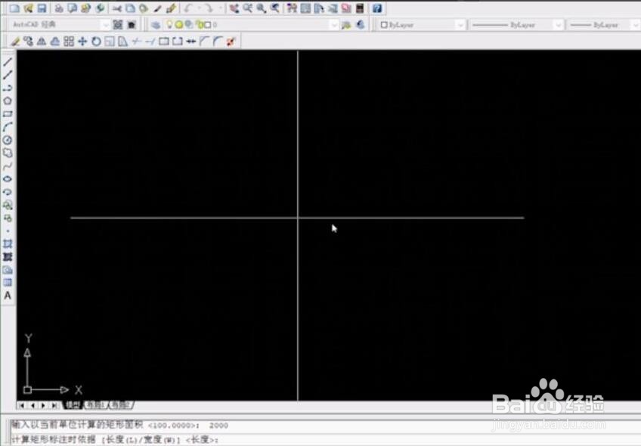The image size is (641, 446).
Task: Save the drawing with the floppy disk icon
Action: [x=42, y=8]
